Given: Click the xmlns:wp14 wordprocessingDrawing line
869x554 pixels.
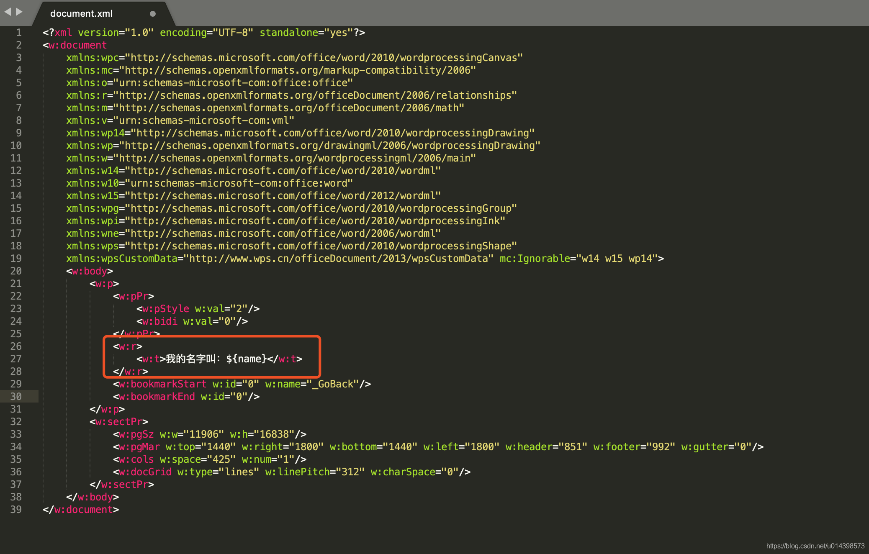Looking at the screenshot, I should pyautogui.click(x=301, y=133).
